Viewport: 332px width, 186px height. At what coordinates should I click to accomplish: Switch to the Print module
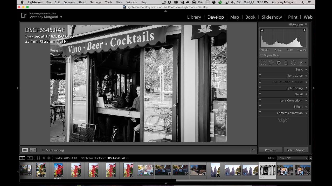pyautogui.click(x=293, y=17)
